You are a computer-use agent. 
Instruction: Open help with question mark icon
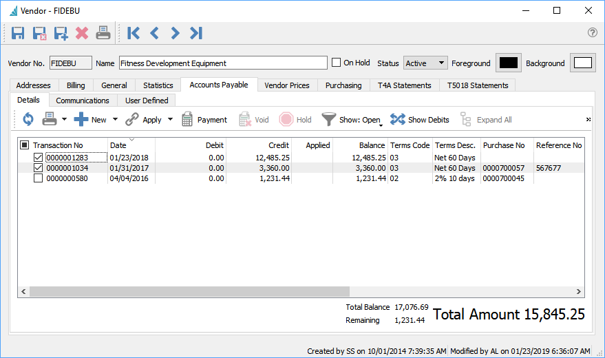pos(593,32)
